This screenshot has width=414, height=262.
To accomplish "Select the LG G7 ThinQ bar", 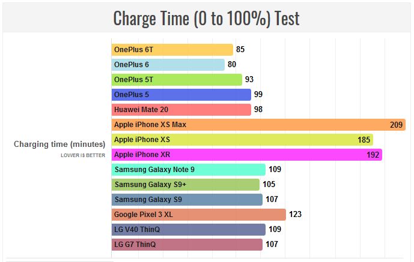I will pyautogui.click(x=187, y=245).
